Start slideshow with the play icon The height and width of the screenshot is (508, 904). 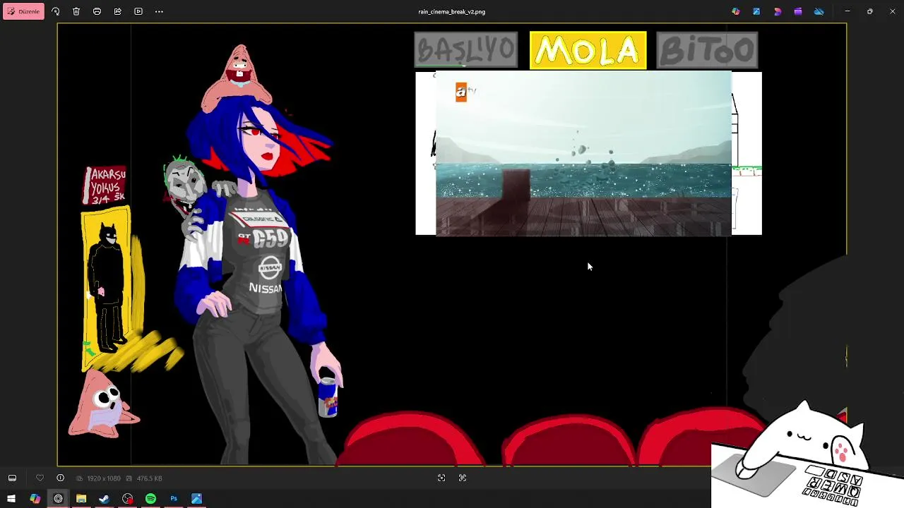point(138,11)
